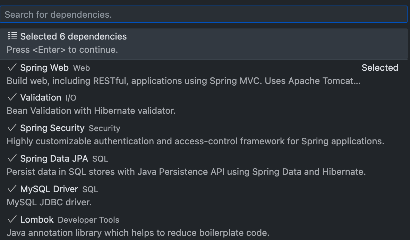Viewport: 410px width, 240px height.
Task: Click the checklist icon beside Selected 6 dependencies
Action: [12, 36]
